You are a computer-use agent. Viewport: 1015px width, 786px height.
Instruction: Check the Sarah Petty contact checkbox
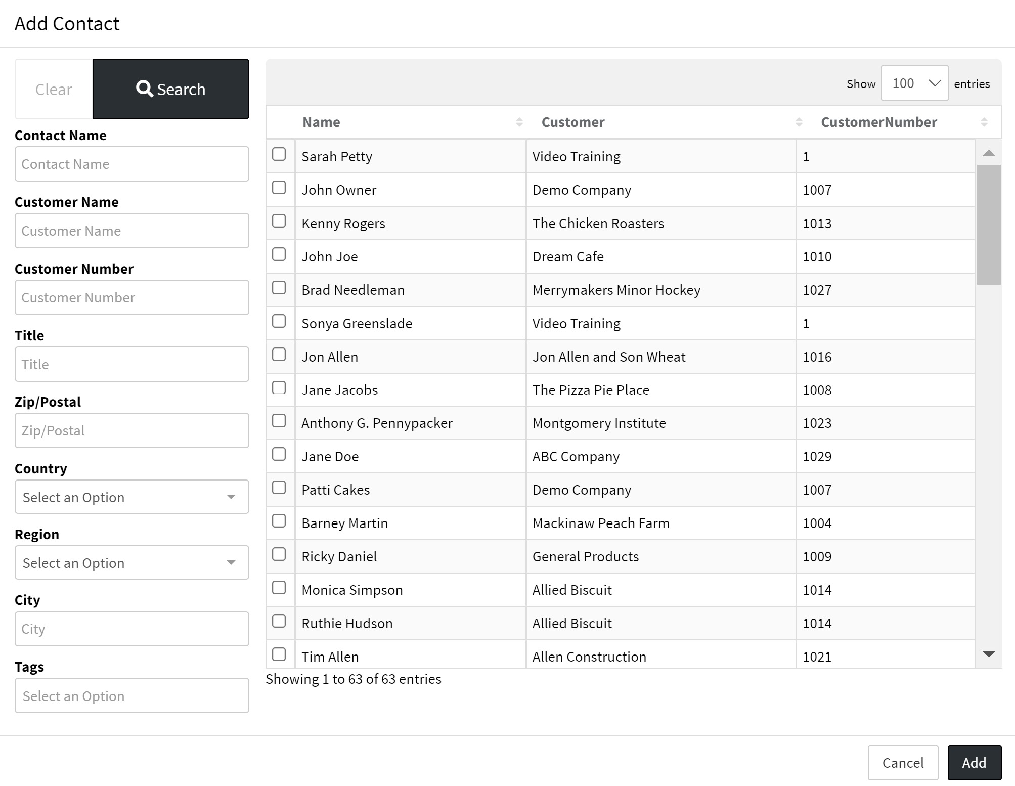point(279,154)
